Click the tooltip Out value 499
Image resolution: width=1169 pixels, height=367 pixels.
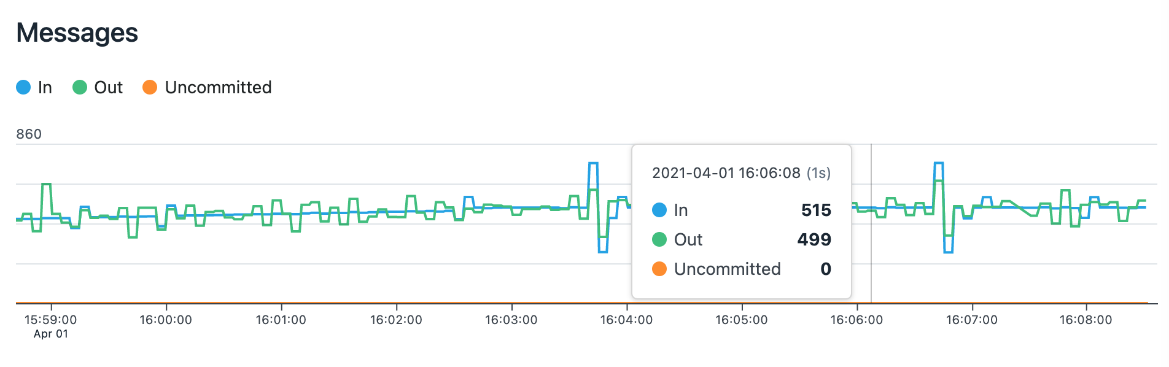pos(814,239)
